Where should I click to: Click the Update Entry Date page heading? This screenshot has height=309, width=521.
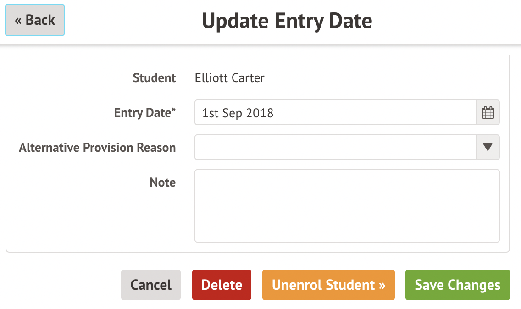click(287, 21)
